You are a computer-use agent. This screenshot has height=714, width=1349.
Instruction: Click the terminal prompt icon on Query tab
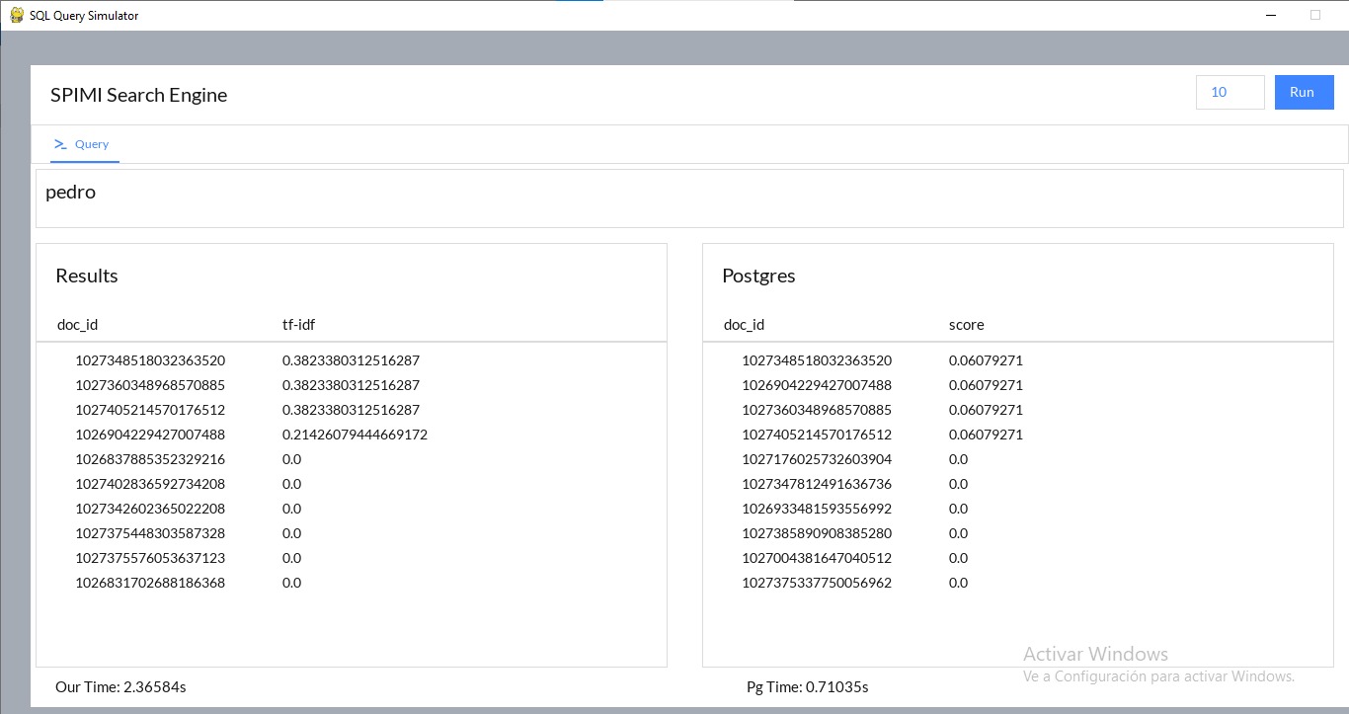pos(60,144)
